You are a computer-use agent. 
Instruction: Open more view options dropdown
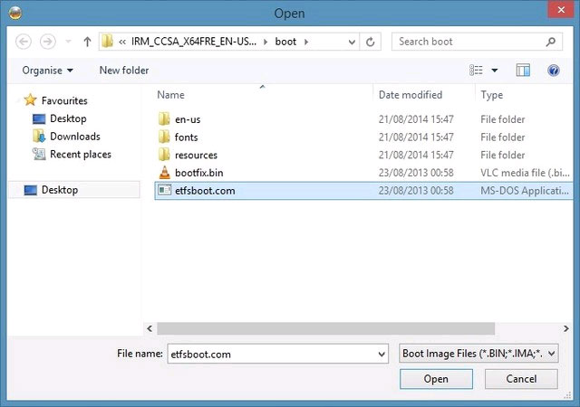pos(494,71)
